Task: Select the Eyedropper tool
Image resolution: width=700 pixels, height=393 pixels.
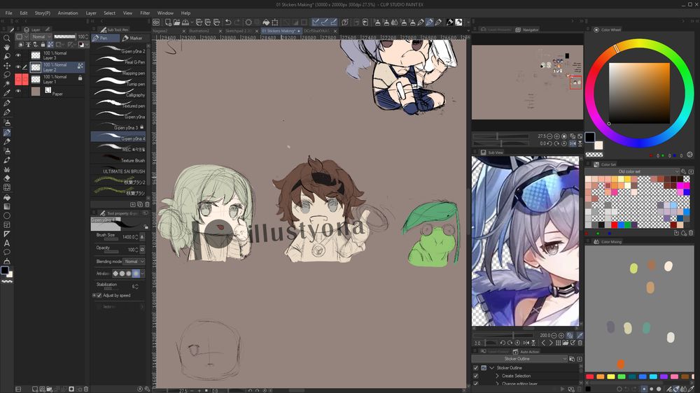Action: pos(7,93)
